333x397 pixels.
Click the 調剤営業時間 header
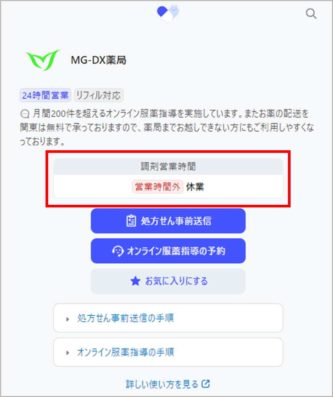tap(168, 167)
